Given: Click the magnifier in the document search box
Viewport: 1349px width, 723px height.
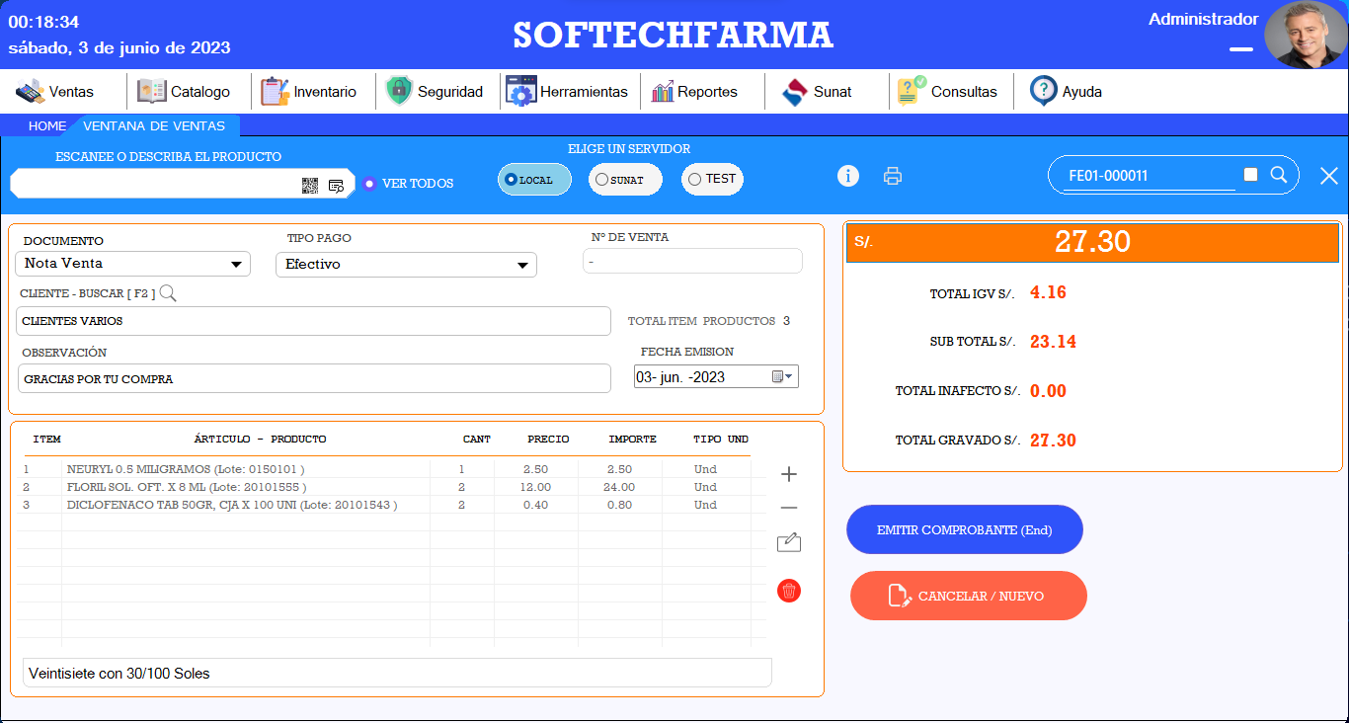Looking at the screenshot, I should tap(1278, 175).
